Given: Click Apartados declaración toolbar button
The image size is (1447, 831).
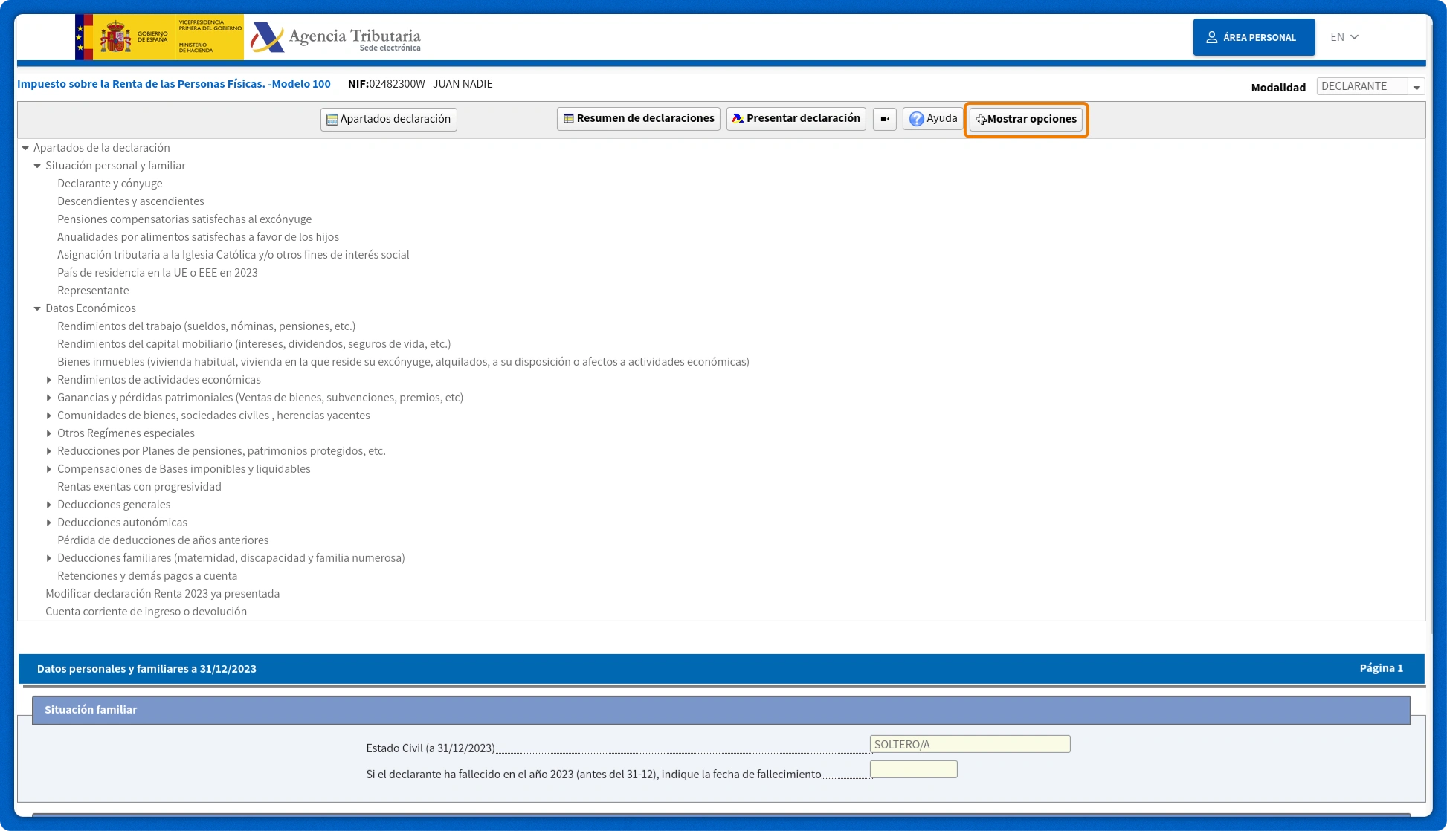Looking at the screenshot, I should pyautogui.click(x=388, y=119).
